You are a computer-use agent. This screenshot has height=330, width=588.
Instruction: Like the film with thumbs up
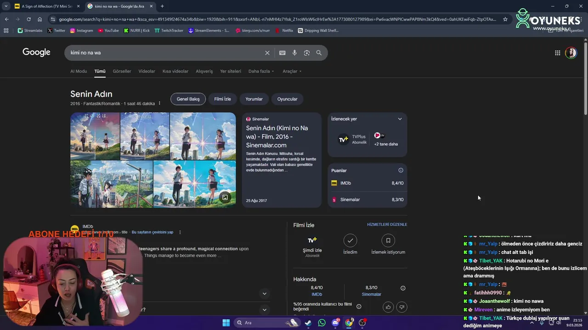388,307
